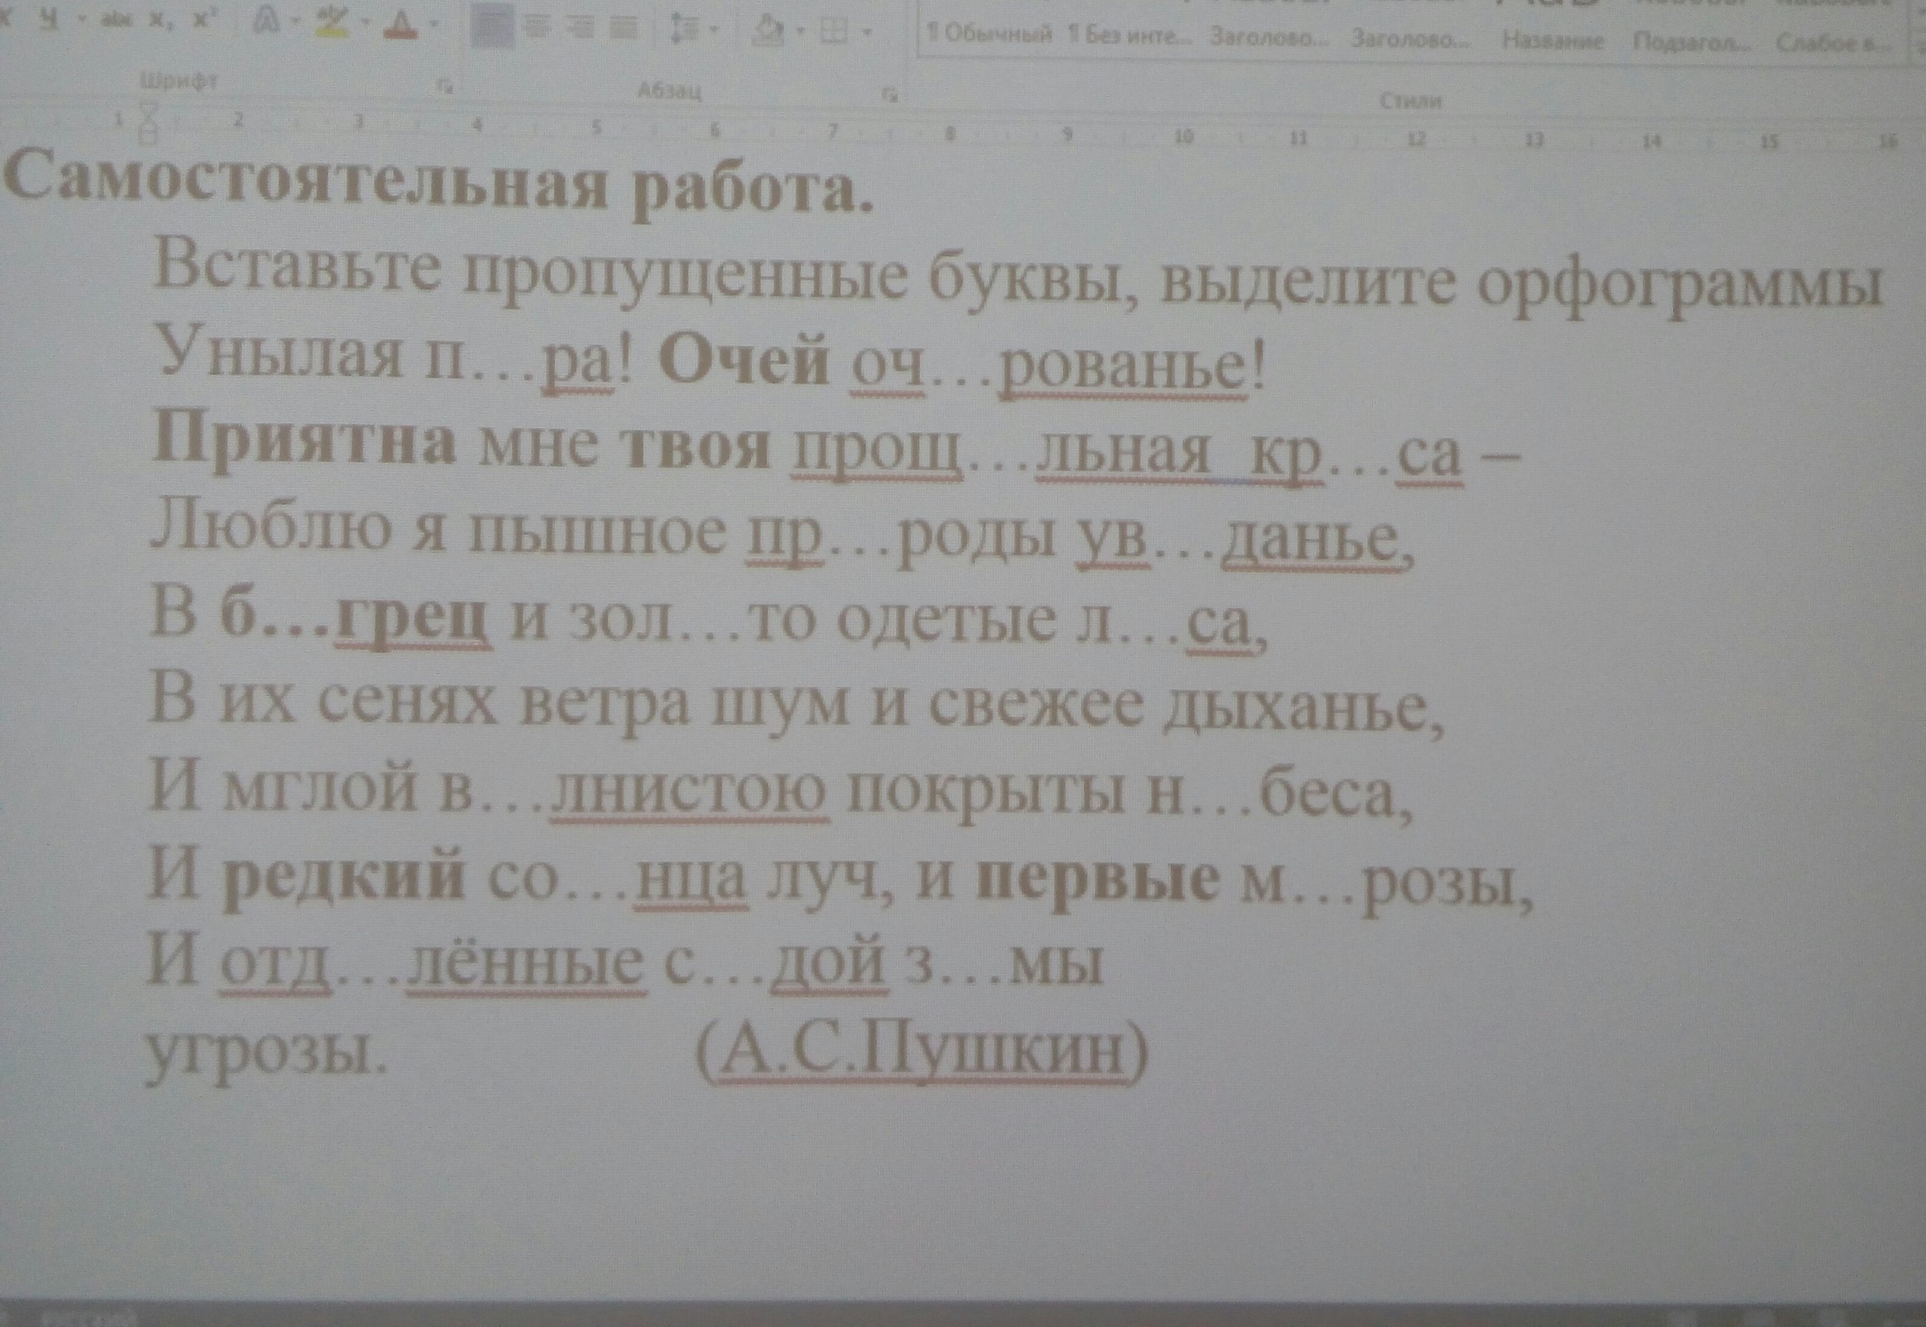This screenshot has height=1327, width=1926.
Task: Click the author credit (А.С.Пушкин)
Action: coord(923,1050)
